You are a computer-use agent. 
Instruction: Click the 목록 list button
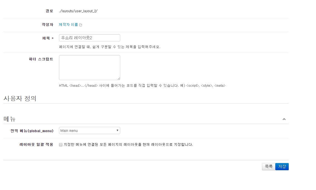[268, 167]
